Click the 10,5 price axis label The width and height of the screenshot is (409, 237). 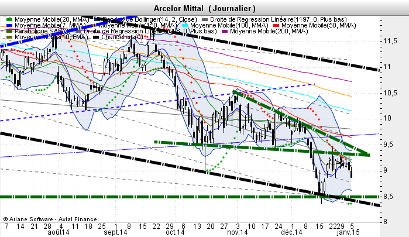coord(390,93)
